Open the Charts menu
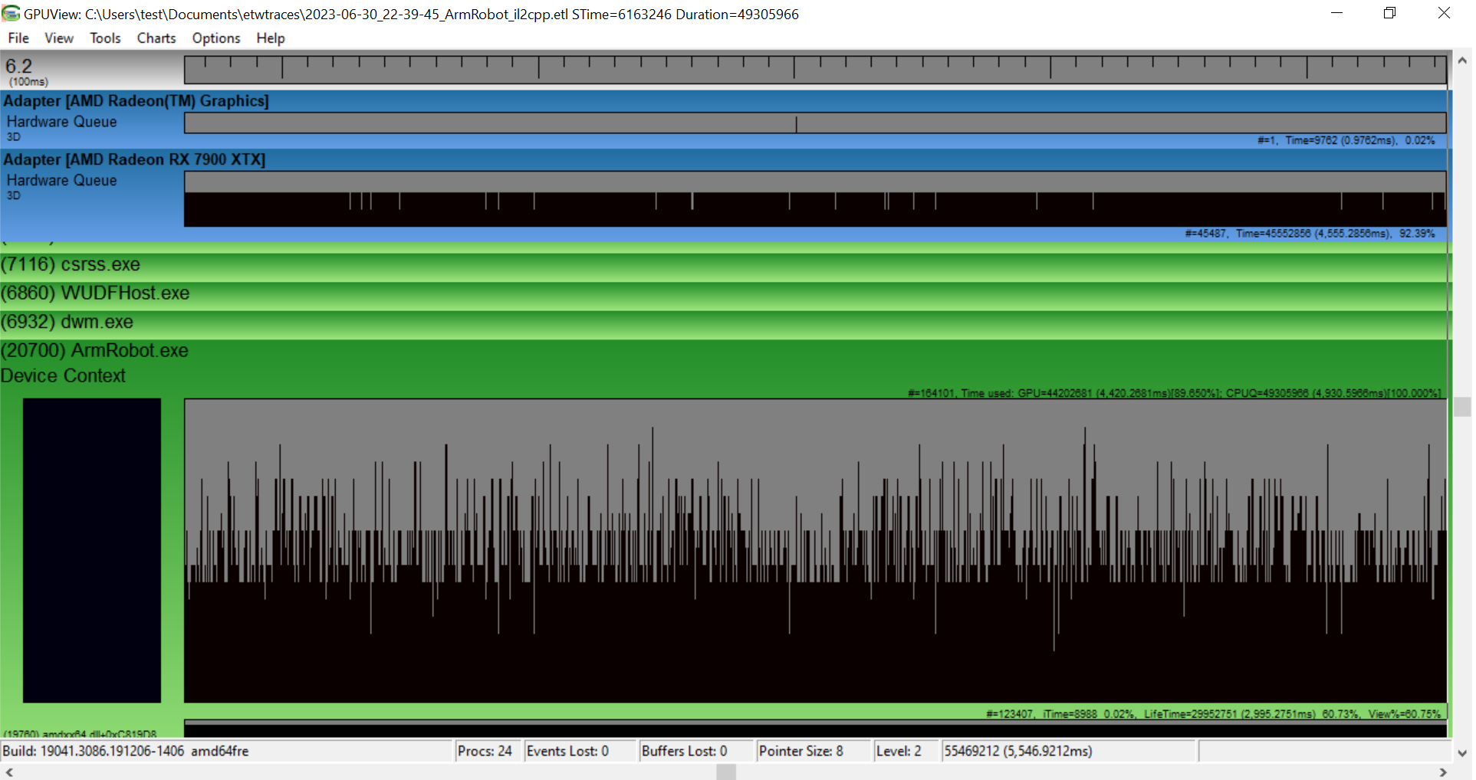1476x780 pixels. click(x=156, y=38)
